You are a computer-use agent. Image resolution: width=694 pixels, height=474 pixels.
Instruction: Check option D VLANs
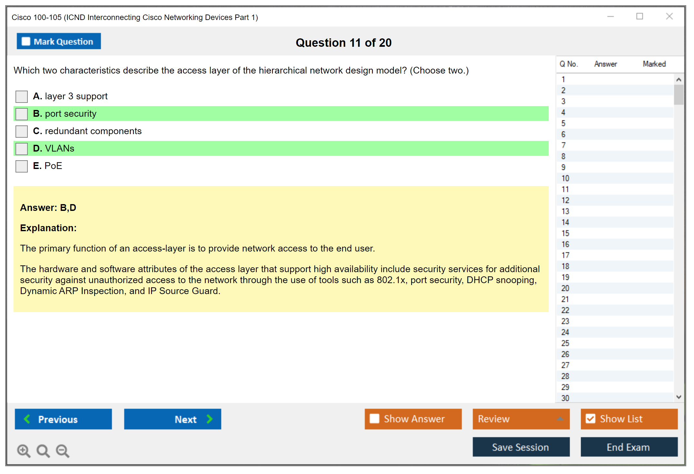[22, 149]
